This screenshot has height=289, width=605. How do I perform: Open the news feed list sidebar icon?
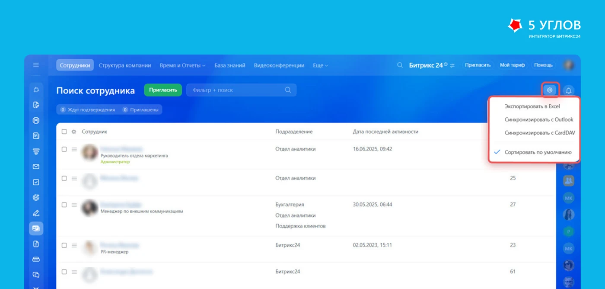click(x=36, y=136)
